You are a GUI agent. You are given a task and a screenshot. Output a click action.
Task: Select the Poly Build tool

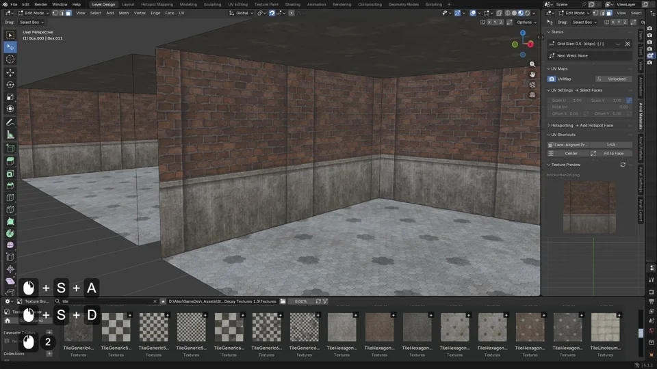[x=10, y=221]
